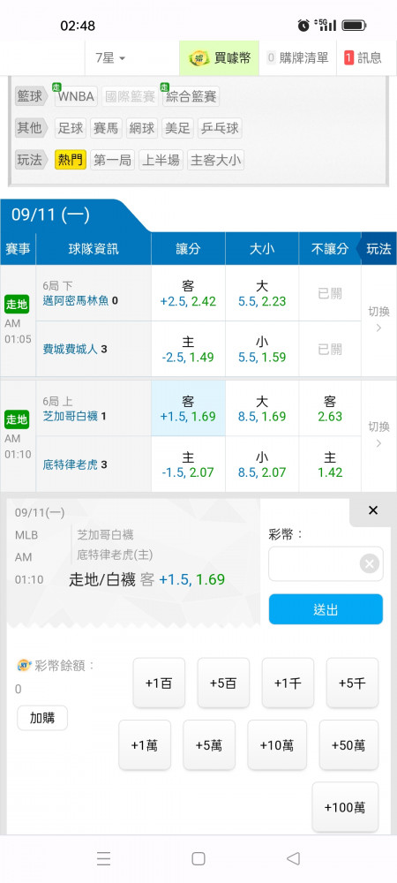Switch to the 賽馬 sport category
Viewport: 397px width, 883px height.
106,128
